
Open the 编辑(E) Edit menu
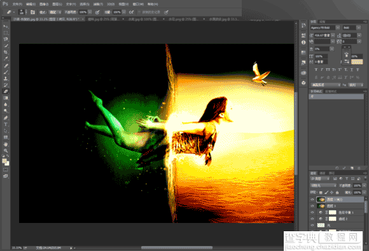[31, 4]
